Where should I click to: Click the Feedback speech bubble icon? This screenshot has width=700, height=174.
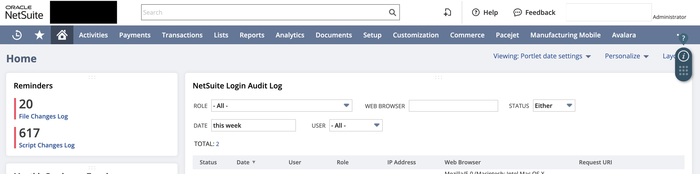pos(517,12)
